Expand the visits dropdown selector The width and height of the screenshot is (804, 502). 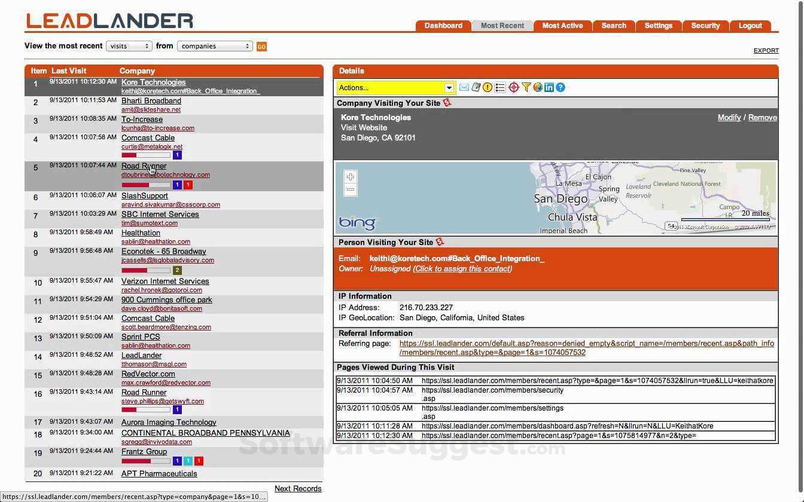coord(129,45)
